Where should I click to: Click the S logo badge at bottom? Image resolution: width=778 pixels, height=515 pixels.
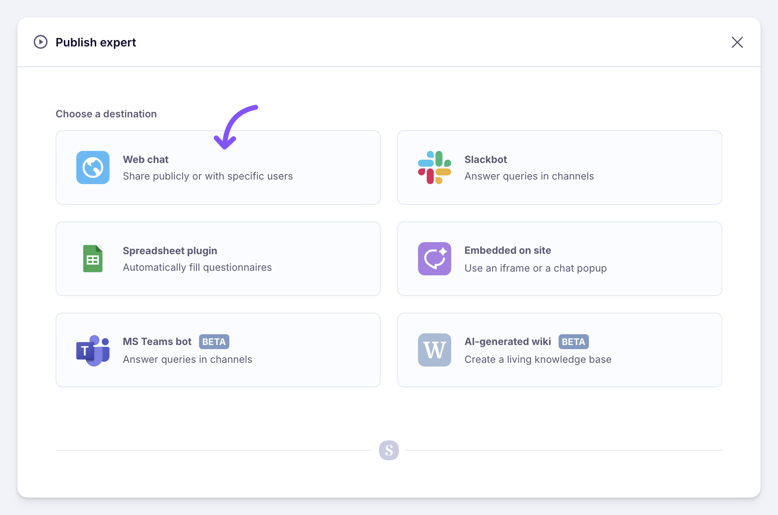pos(389,450)
